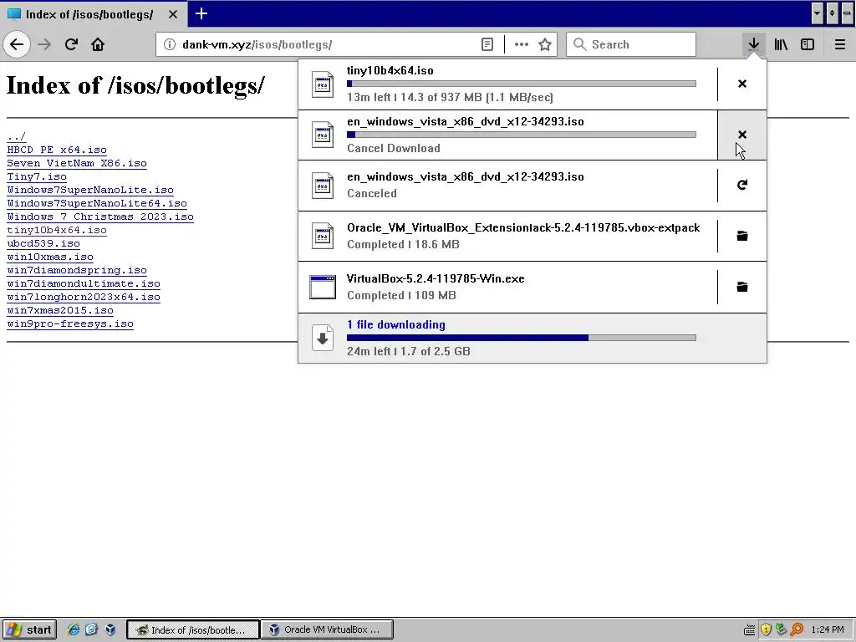This screenshot has height=642, width=856.
Task: Go back to the previous page
Action: coord(17,44)
